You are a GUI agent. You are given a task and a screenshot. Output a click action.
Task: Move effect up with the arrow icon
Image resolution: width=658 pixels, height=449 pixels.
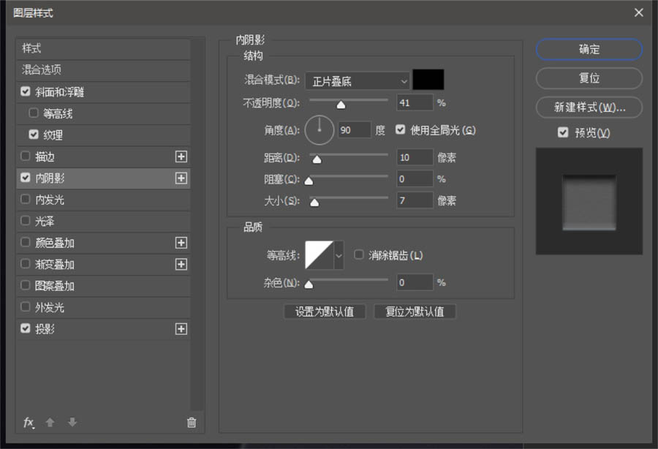[50, 422]
